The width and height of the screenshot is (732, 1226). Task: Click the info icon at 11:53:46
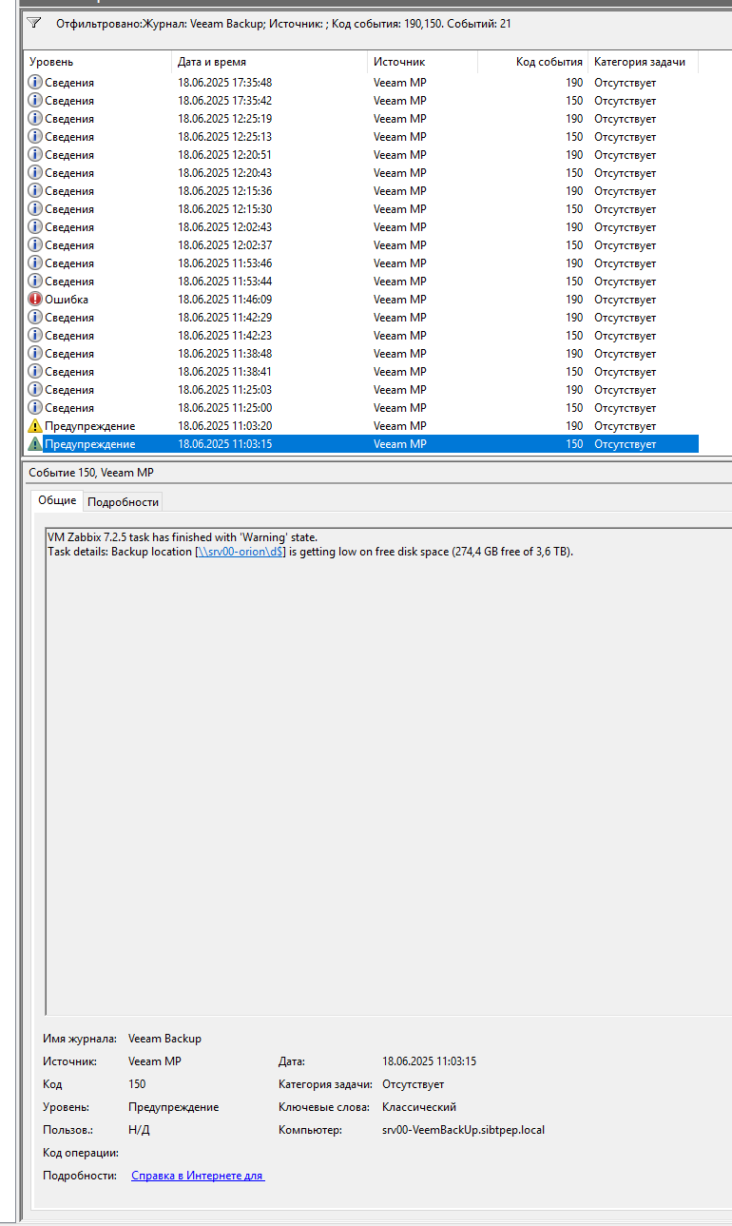coord(35,263)
